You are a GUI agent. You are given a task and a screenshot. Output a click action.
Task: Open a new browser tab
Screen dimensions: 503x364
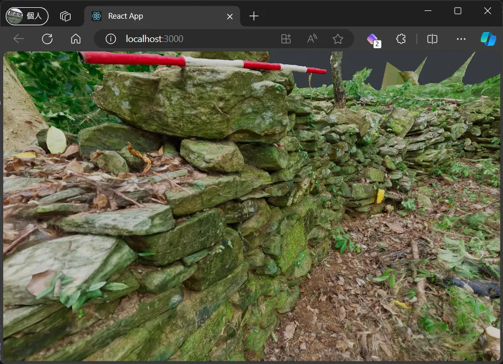254,16
